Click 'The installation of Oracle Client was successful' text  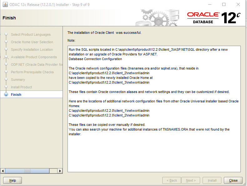click(104, 33)
